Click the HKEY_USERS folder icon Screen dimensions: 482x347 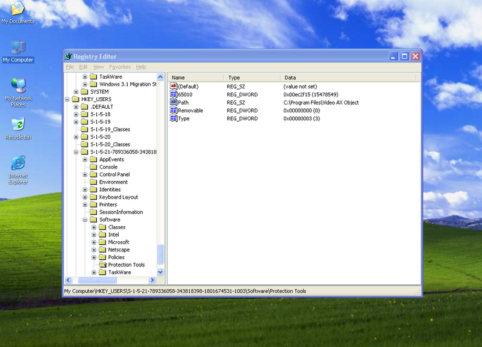point(76,99)
